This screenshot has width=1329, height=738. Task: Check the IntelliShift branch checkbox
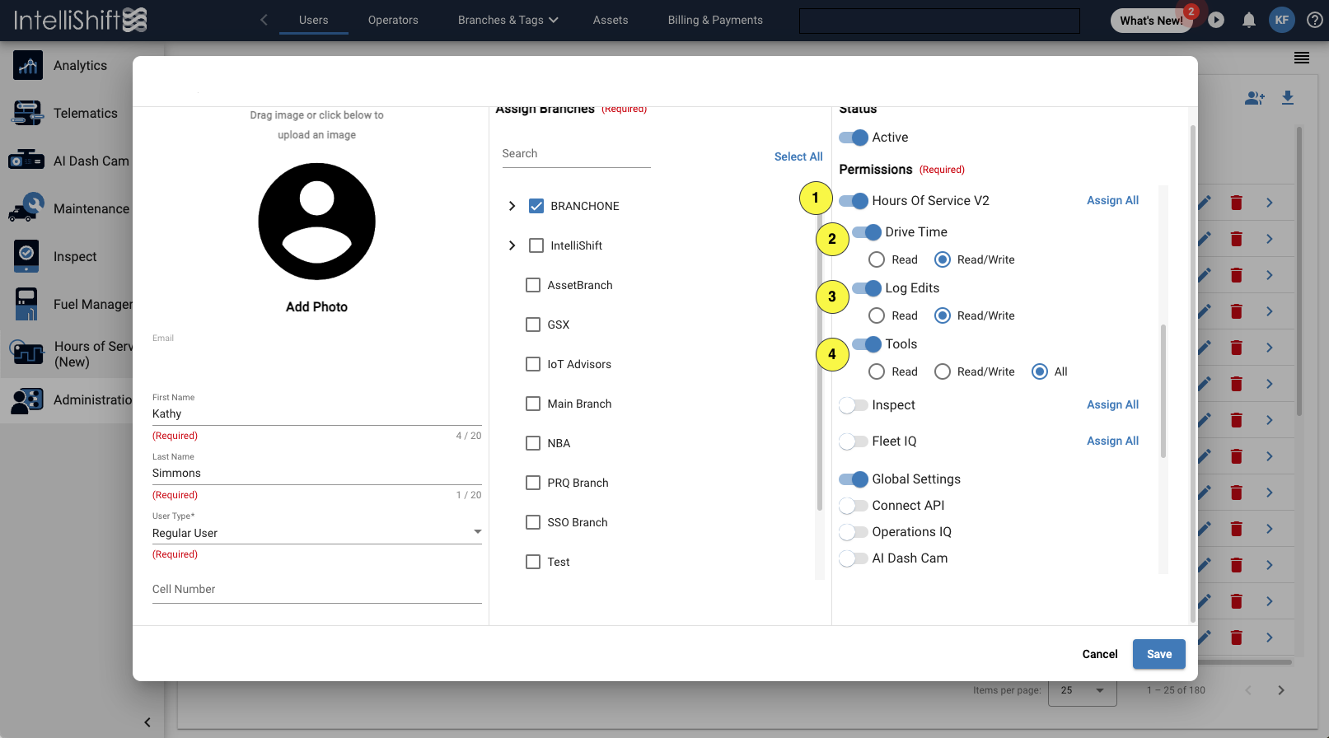[x=536, y=245]
